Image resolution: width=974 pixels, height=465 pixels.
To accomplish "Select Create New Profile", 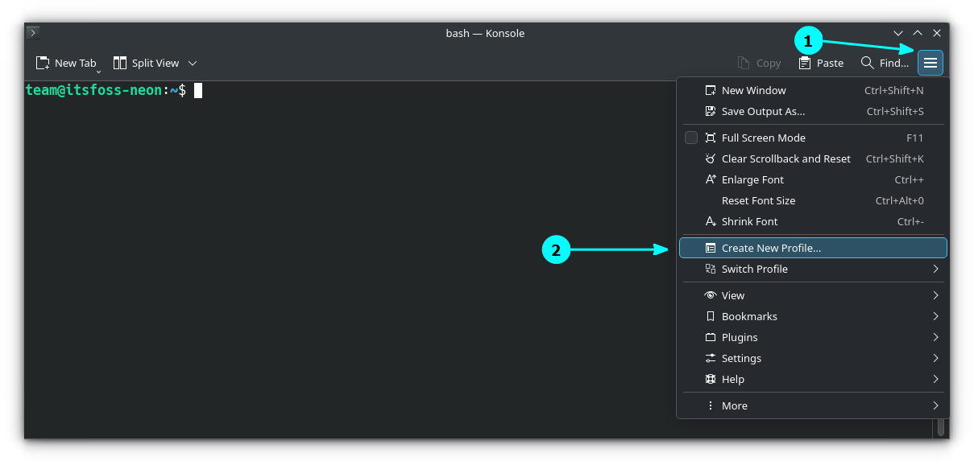I will tap(771, 248).
